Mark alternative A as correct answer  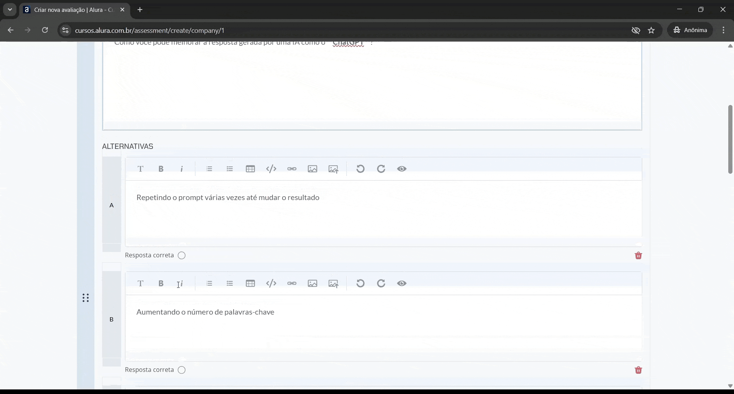(x=182, y=255)
